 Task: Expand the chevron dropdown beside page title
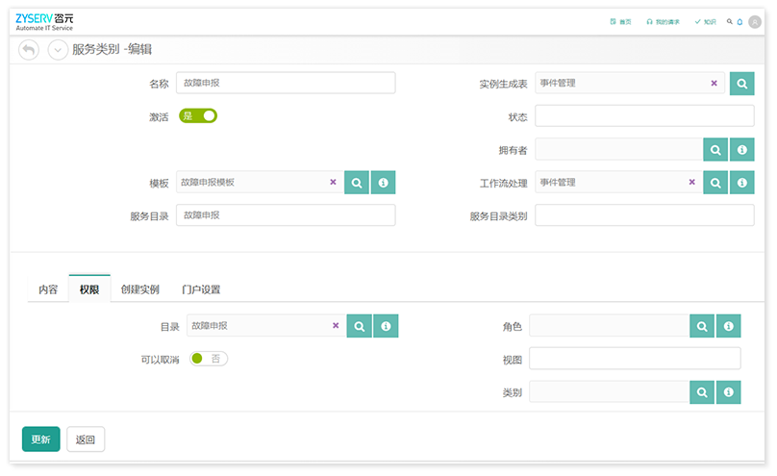tap(58, 50)
